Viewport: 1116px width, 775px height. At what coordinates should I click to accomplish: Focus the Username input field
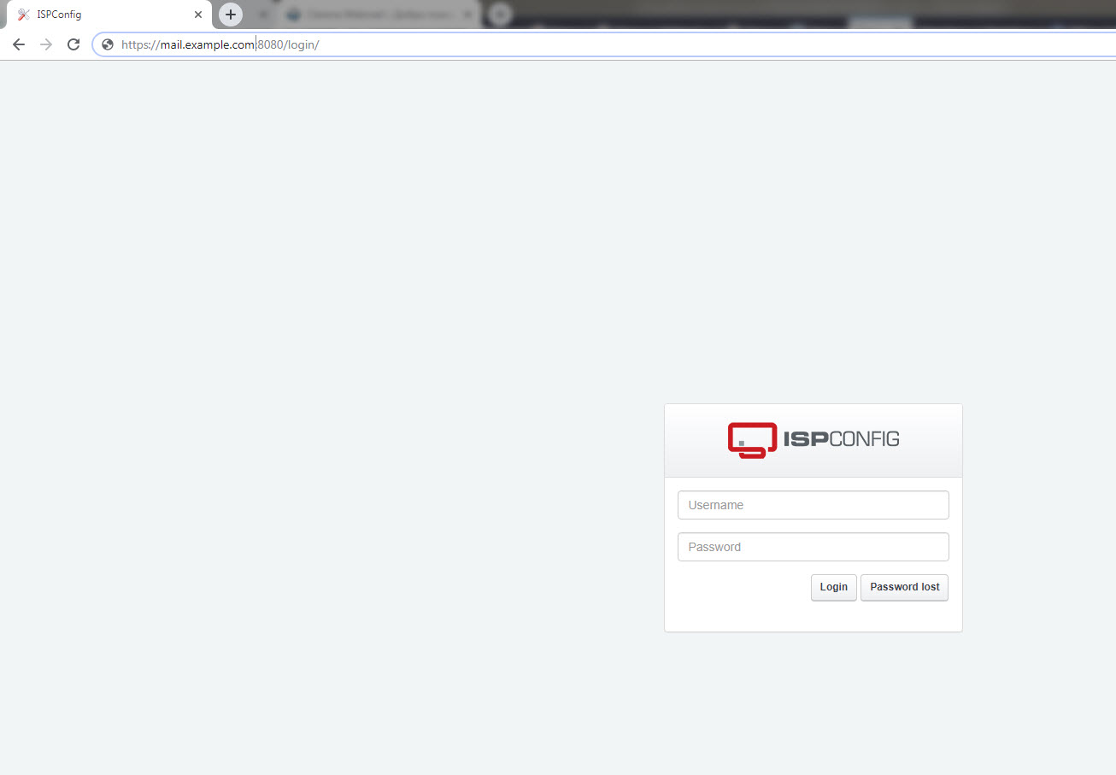(x=813, y=505)
